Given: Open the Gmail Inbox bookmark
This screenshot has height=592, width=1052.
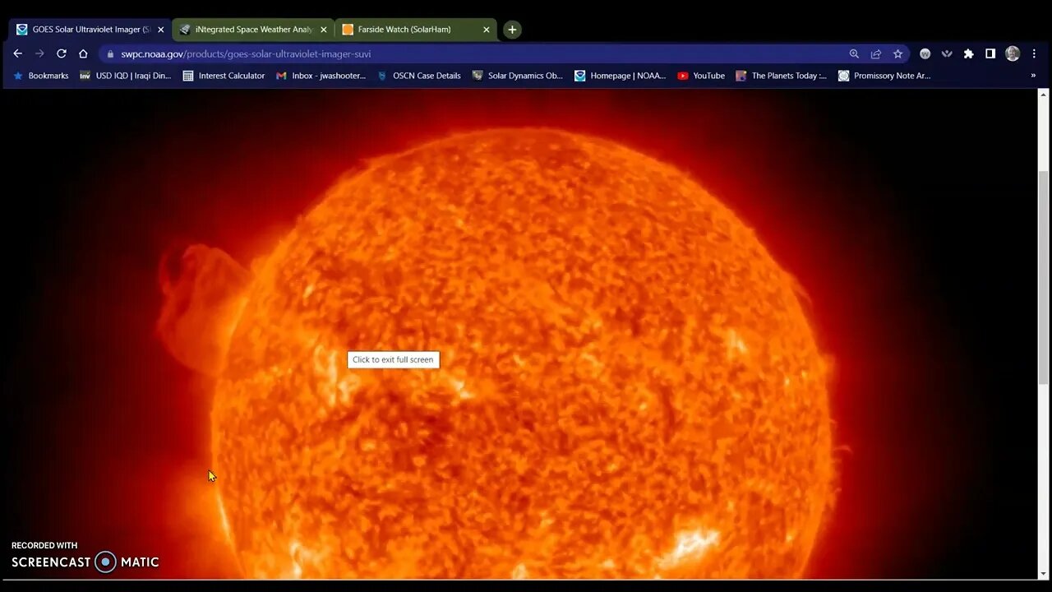Looking at the screenshot, I should point(321,76).
